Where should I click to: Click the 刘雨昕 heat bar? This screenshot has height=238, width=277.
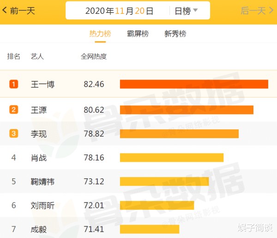click(x=157, y=205)
